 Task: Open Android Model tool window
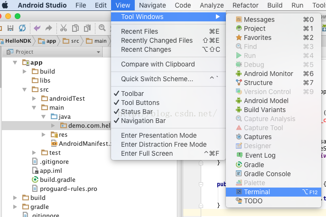click(x=274, y=101)
